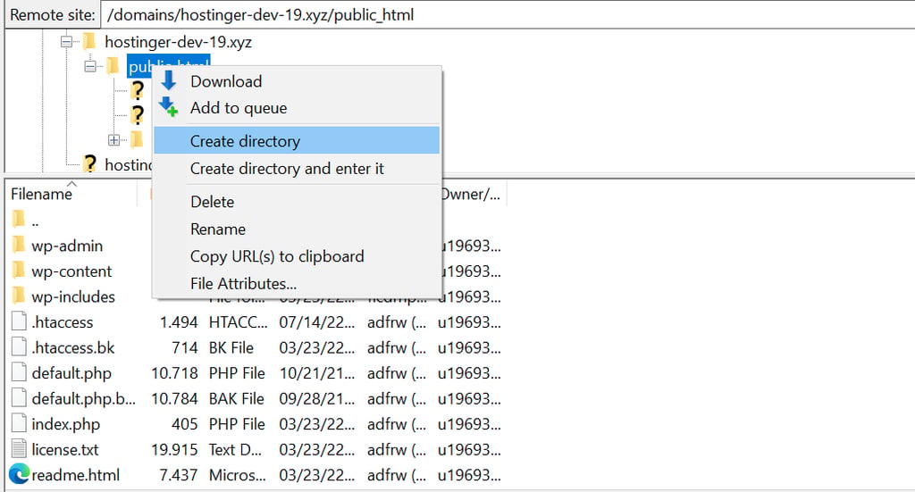
Task: Click the Edge icon of readme.html
Action: pos(20,474)
